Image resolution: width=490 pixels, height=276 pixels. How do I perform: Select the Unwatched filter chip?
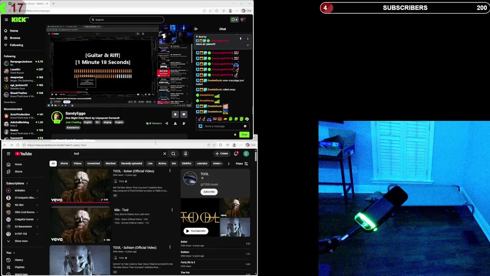(93, 164)
